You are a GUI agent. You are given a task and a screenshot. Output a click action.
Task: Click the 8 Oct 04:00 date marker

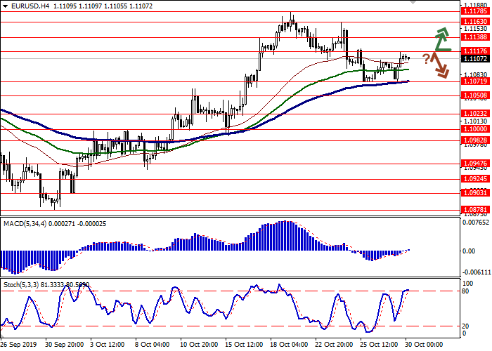(x=152, y=345)
